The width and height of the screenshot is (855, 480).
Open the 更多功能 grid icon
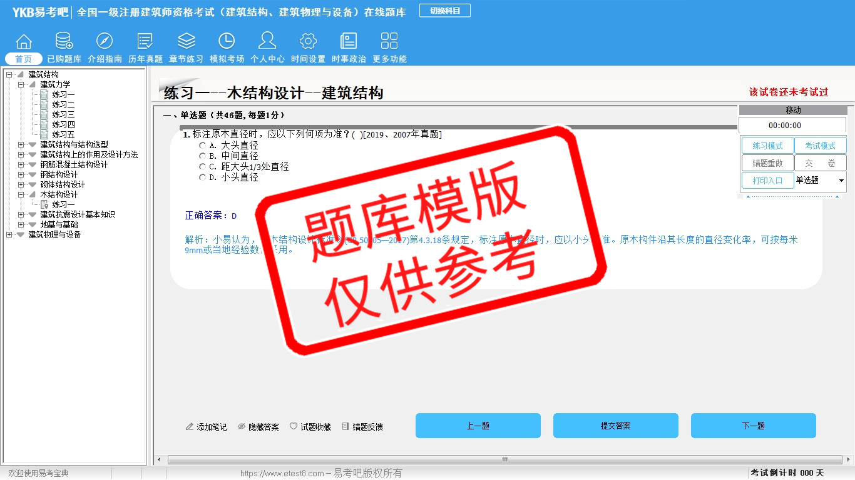tap(389, 41)
